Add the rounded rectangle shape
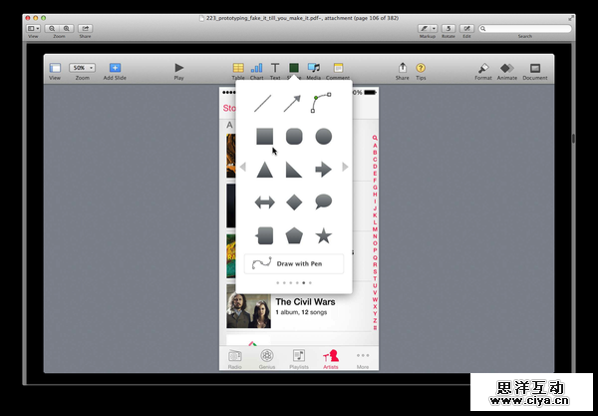This screenshot has width=598, height=416. (x=294, y=137)
